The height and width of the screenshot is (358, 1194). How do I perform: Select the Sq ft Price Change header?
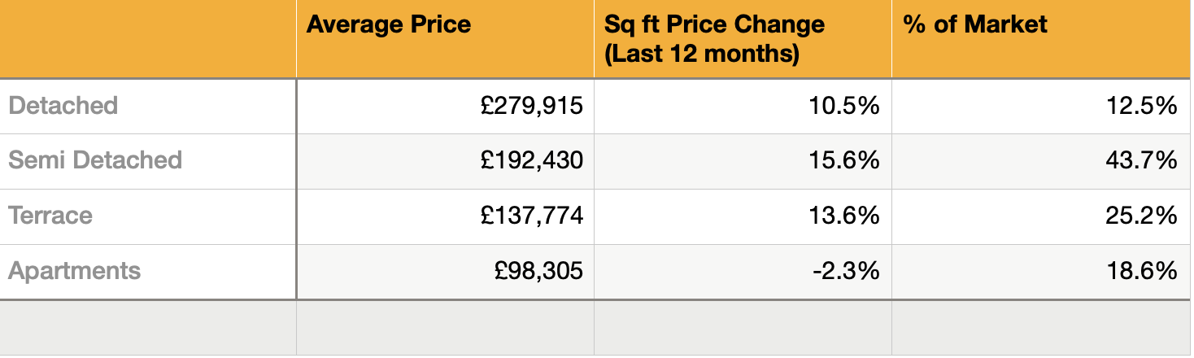point(743,39)
